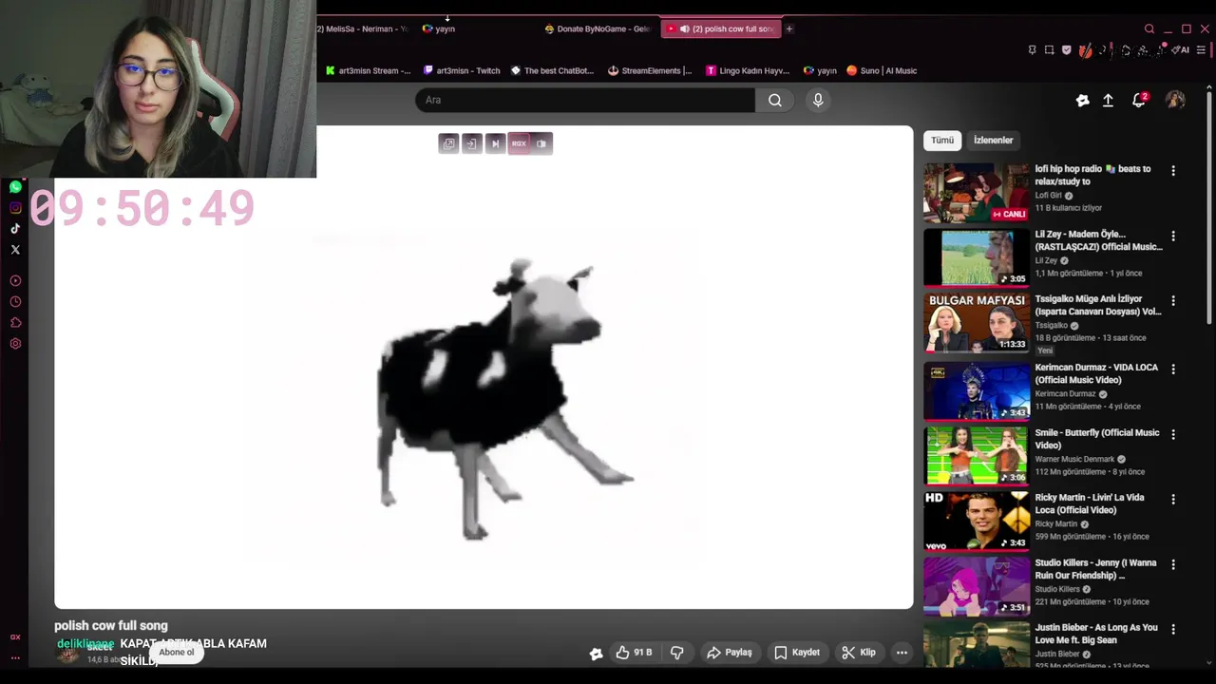
Task: Open 'Ricky Martin - Livin' La Vida Loca' title
Action: pyautogui.click(x=1090, y=503)
